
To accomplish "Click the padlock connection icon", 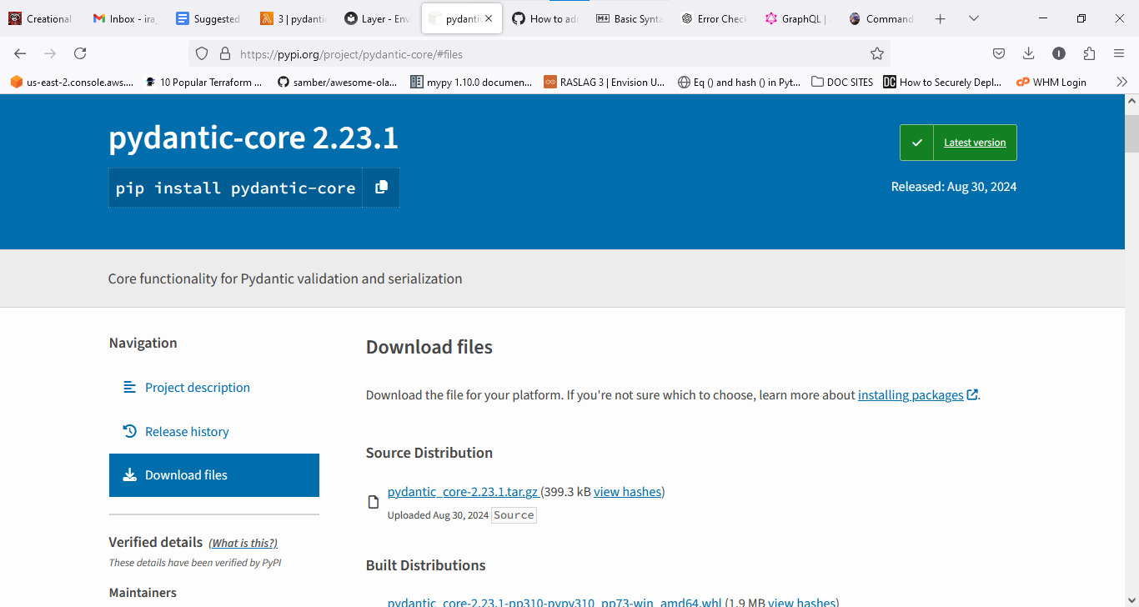I will click(224, 53).
